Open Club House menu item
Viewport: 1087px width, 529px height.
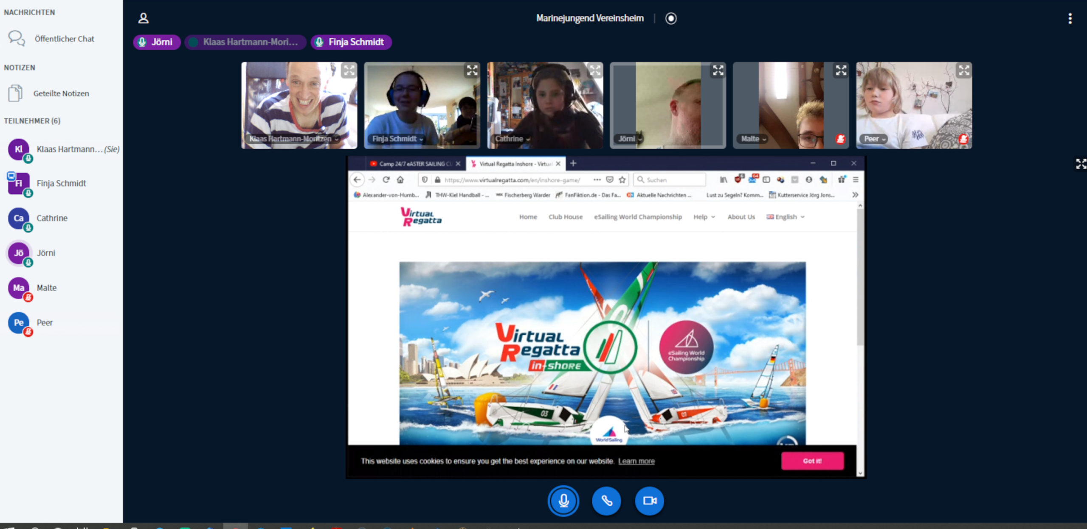pyautogui.click(x=566, y=217)
